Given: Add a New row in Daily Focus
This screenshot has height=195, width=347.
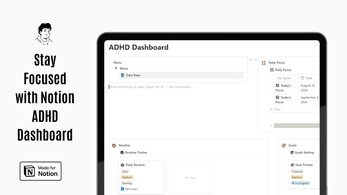Looking at the screenshot, I should click(275, 109).
